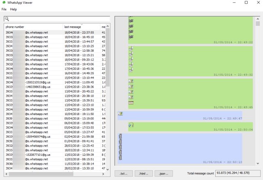Screen dimensions: 263x180
Task: Minimize the WhatsApp Viewer window
Action: click(x=234, y=2)
